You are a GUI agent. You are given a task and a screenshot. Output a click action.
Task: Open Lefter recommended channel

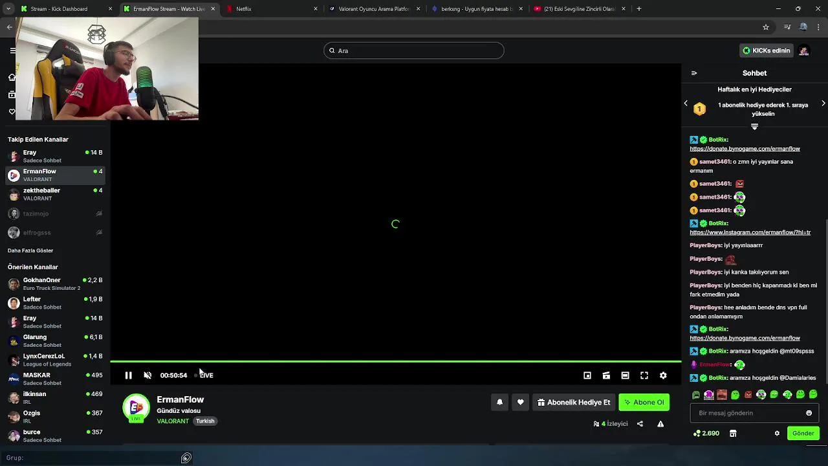click(x=55, y=303)
